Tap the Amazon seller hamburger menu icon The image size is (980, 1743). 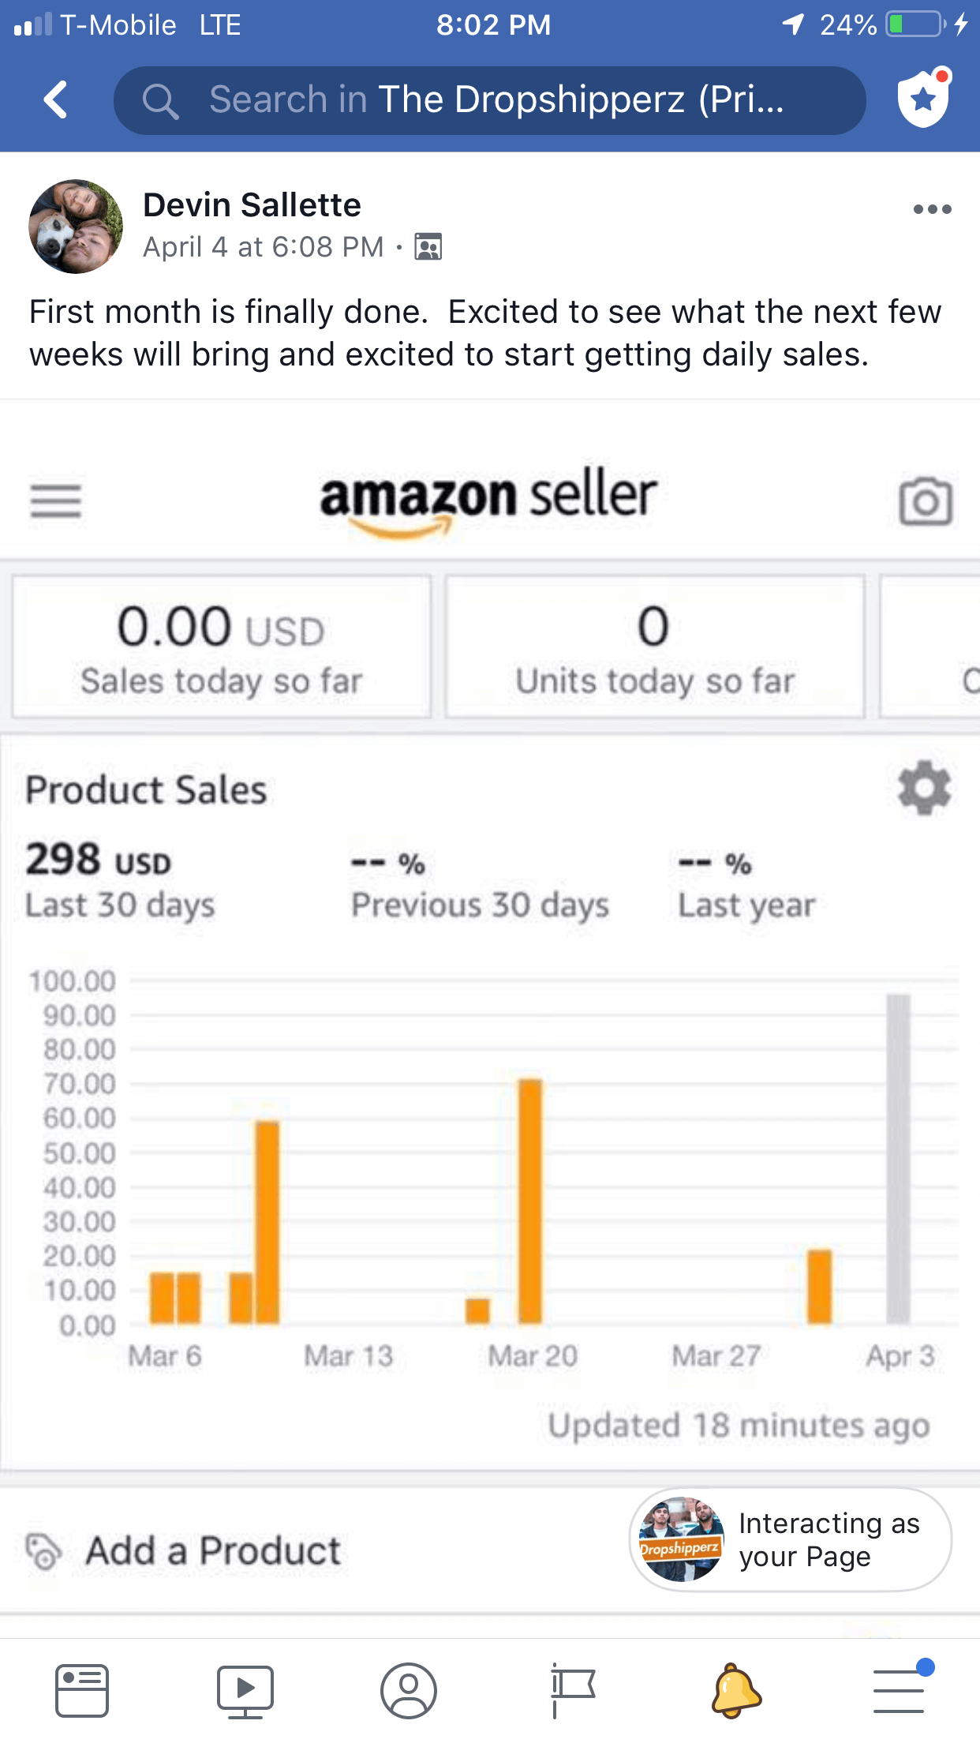click(56, 501)
